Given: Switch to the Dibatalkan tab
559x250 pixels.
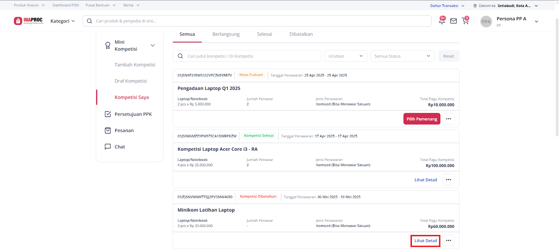Looking at the screenshot, I should point(301,34).
